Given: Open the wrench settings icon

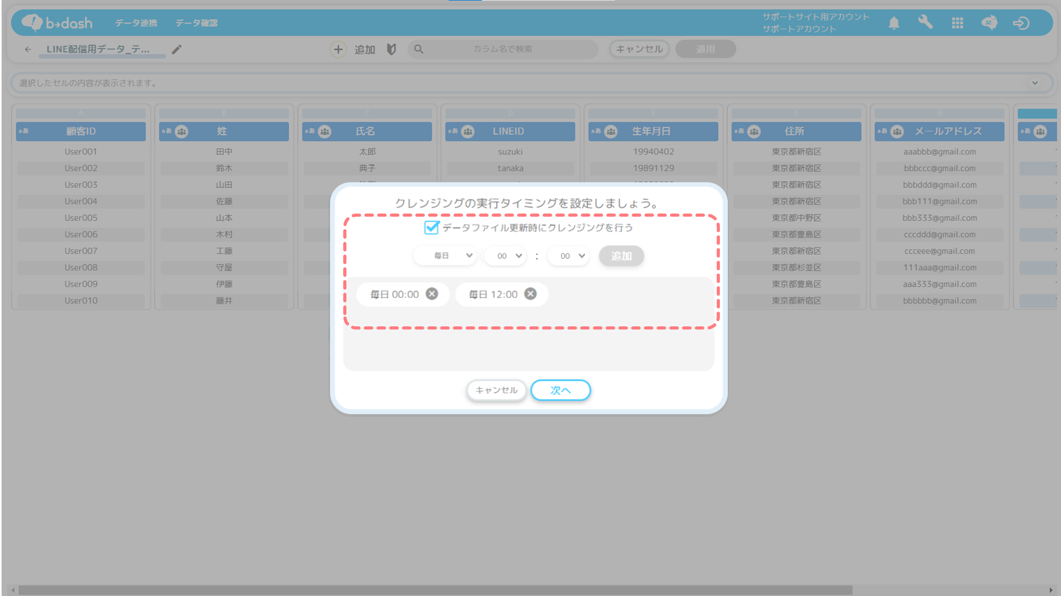Looking at the screenshot, I should pos(925,23).
